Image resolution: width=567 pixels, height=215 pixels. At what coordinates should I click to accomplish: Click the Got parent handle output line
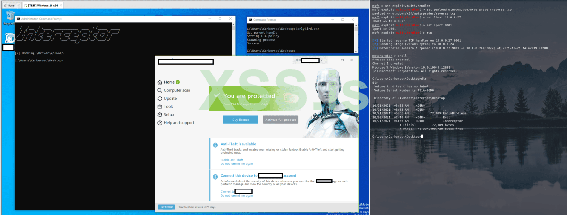(x=262, y=33)
